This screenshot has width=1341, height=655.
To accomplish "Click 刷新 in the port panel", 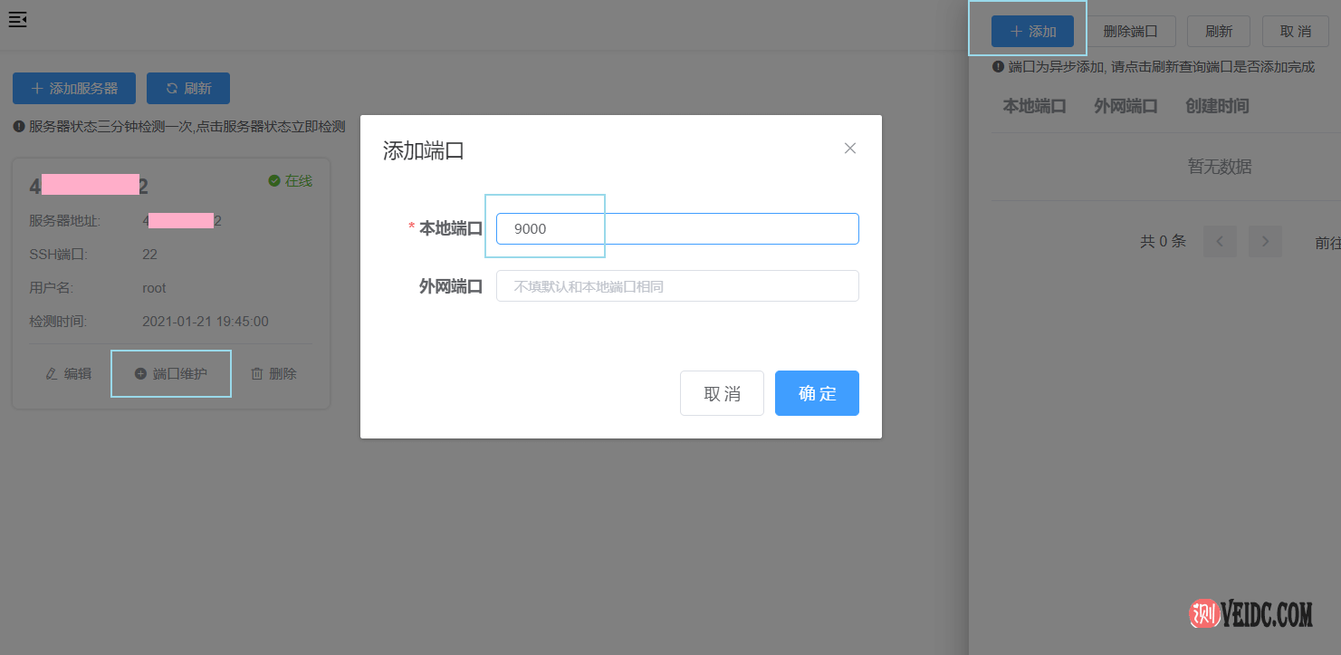I will (x=1219, y=31).
